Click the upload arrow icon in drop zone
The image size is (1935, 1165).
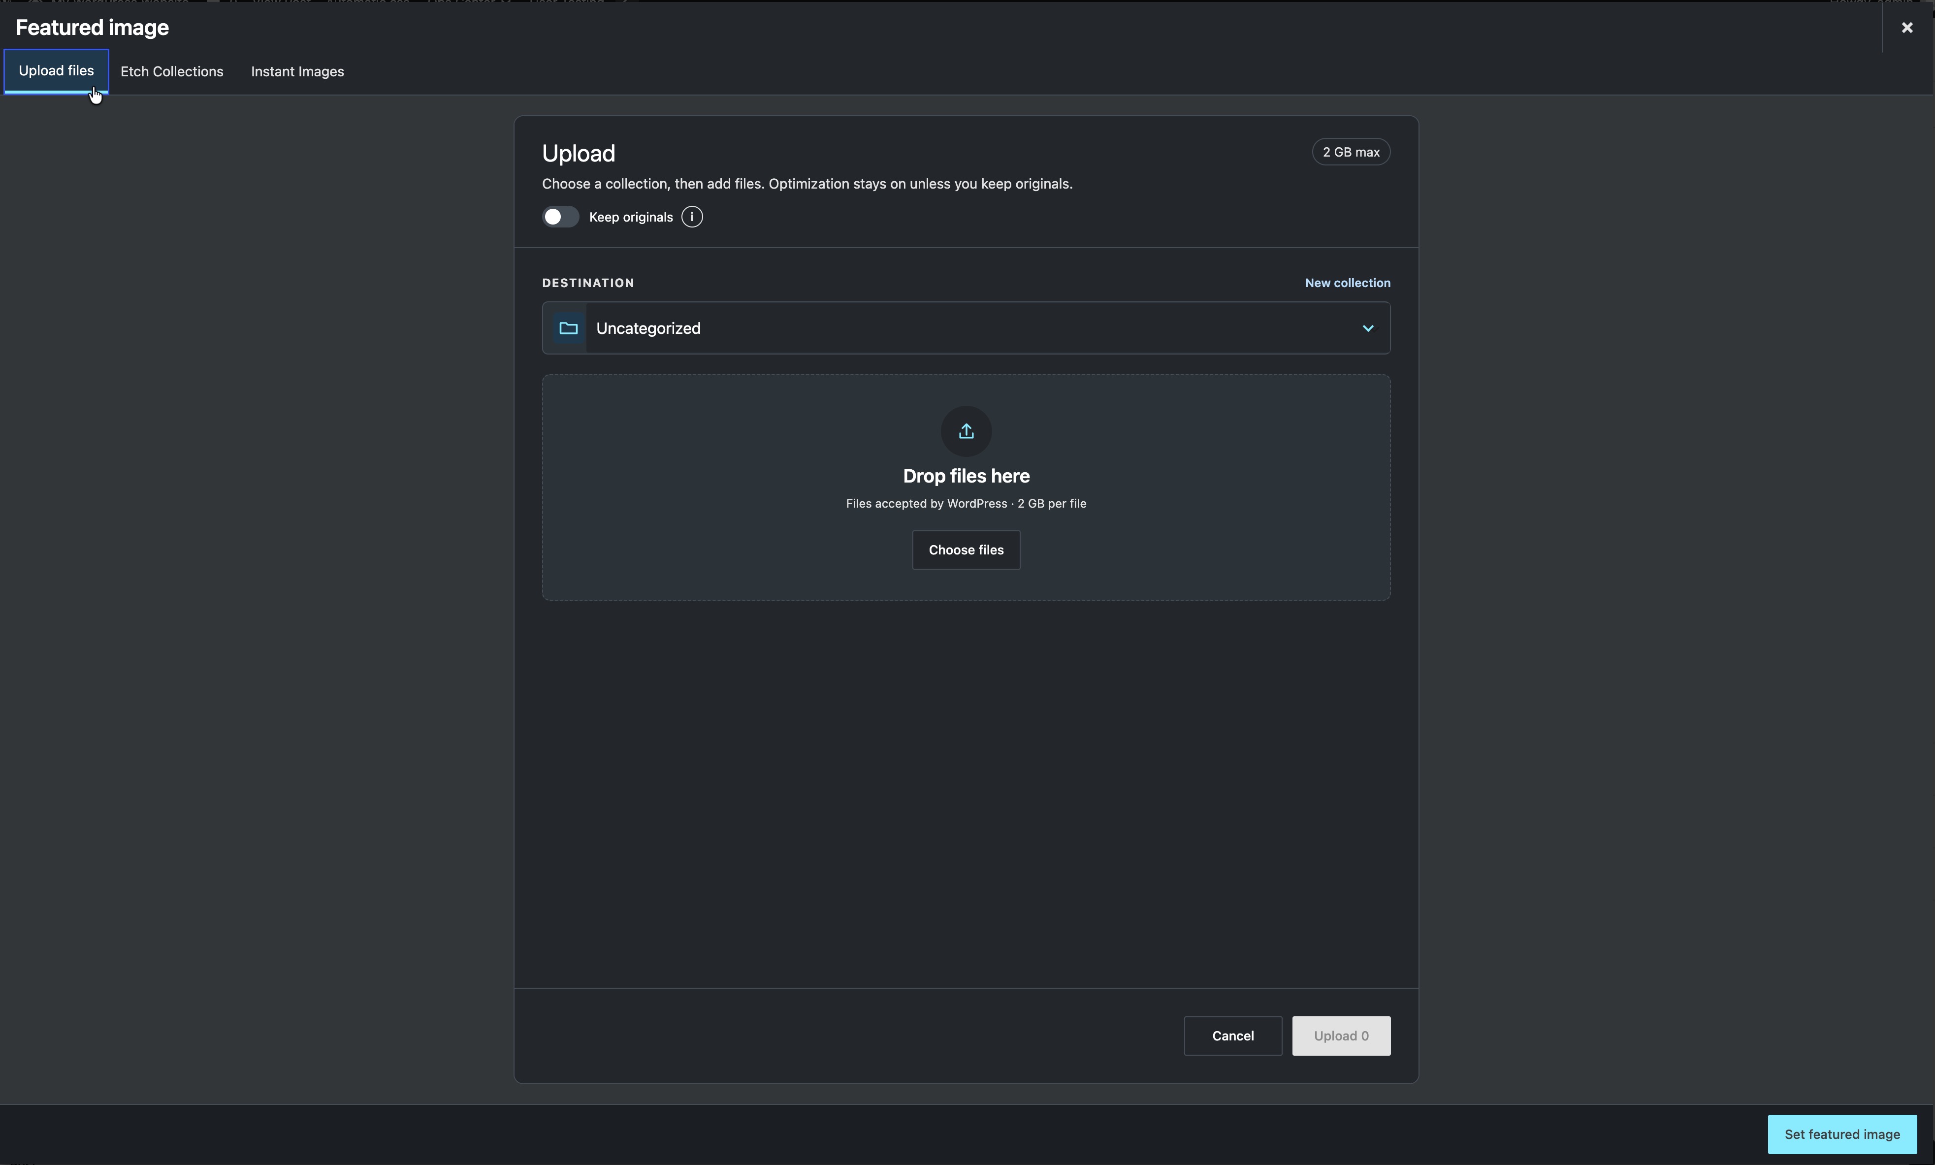(x=967, y=431)
